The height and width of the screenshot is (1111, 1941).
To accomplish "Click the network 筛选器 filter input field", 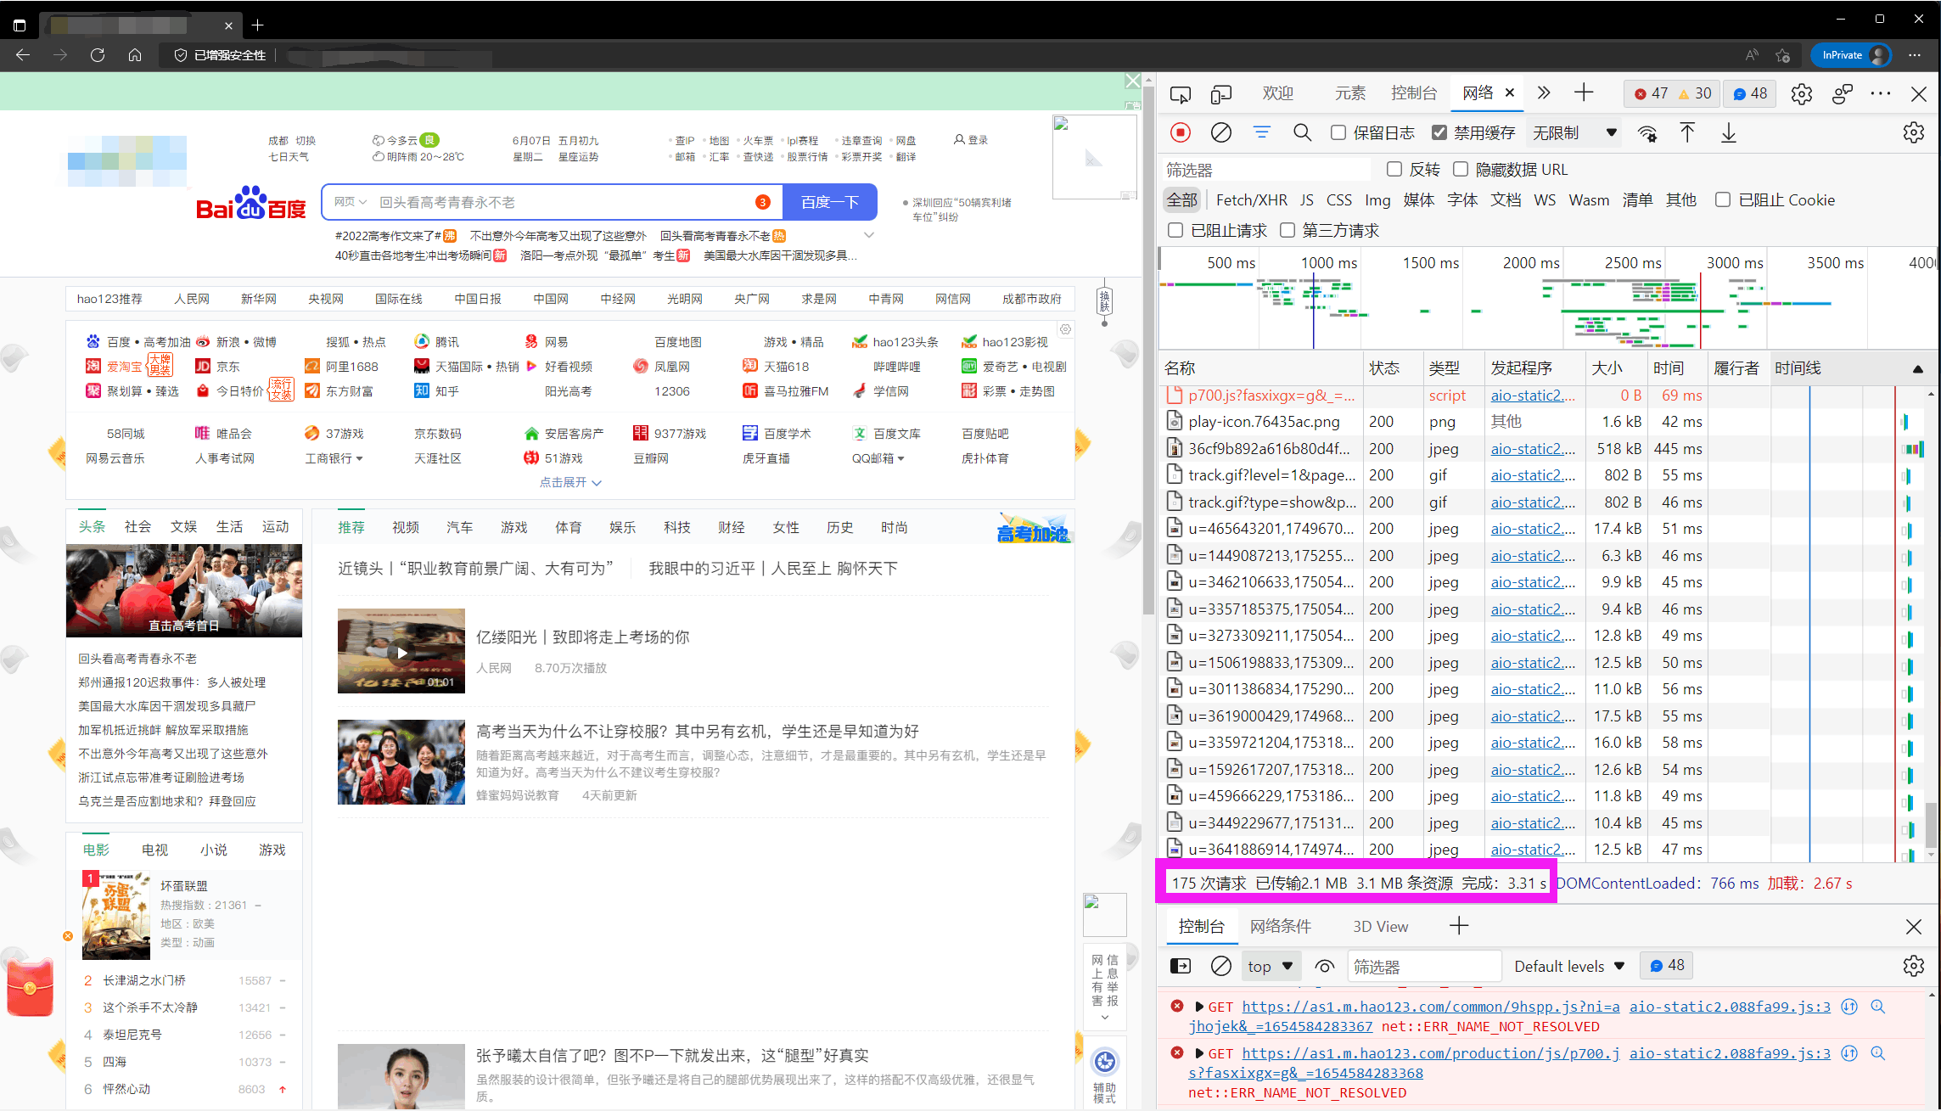I will coord(1256,170).
